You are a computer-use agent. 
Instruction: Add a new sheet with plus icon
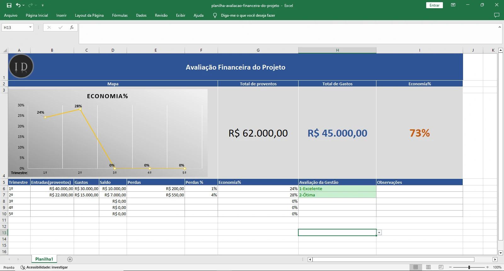click(x=70, y=259)
